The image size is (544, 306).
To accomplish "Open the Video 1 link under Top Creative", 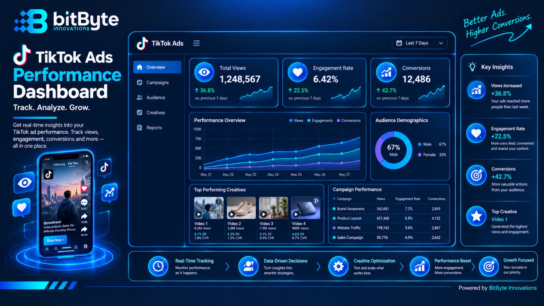I will click(x=499, y=220).
